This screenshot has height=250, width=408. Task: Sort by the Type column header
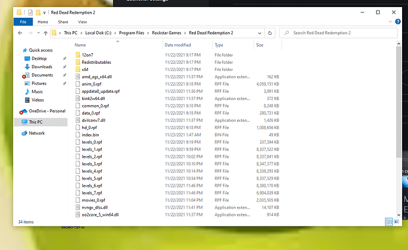[219, 45]
